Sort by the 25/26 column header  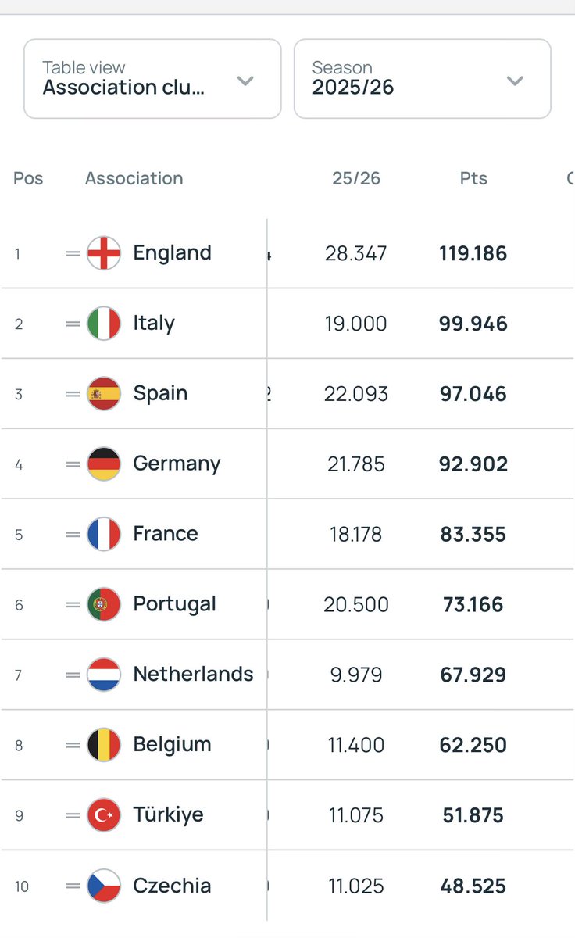click(x=356, y=178)
